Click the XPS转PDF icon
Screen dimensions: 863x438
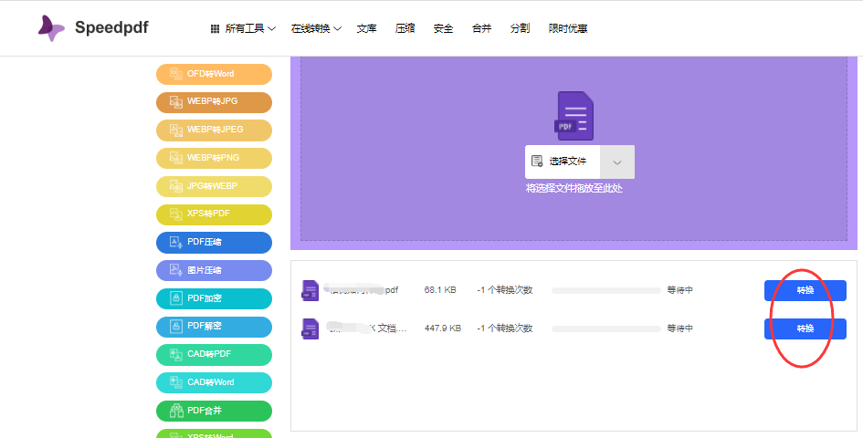coord(175,214)
